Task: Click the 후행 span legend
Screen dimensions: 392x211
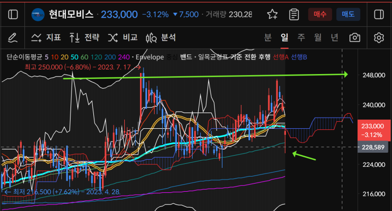Action: pos(264,57)
